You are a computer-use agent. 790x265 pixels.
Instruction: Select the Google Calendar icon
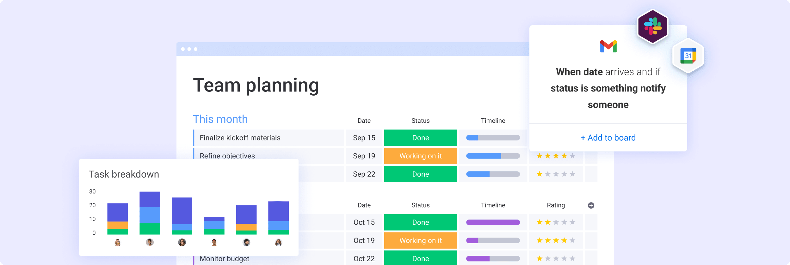(688, 56)
